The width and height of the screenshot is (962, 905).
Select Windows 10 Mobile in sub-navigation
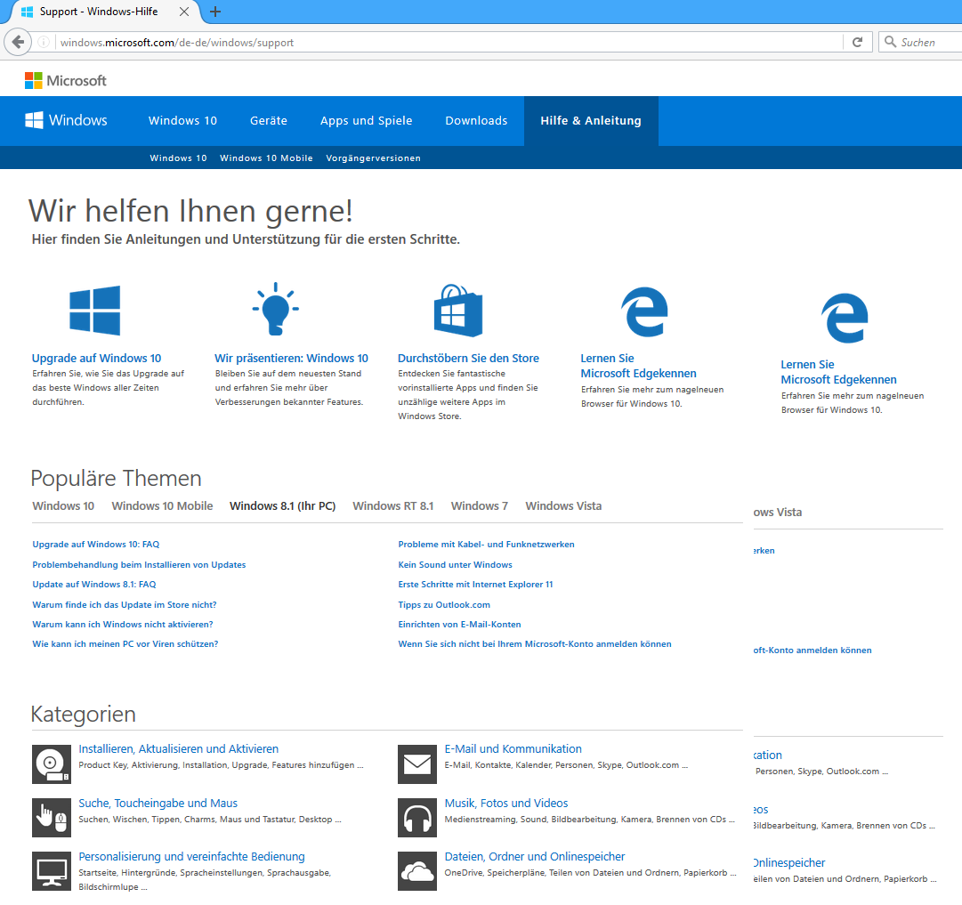click(266, 158)
